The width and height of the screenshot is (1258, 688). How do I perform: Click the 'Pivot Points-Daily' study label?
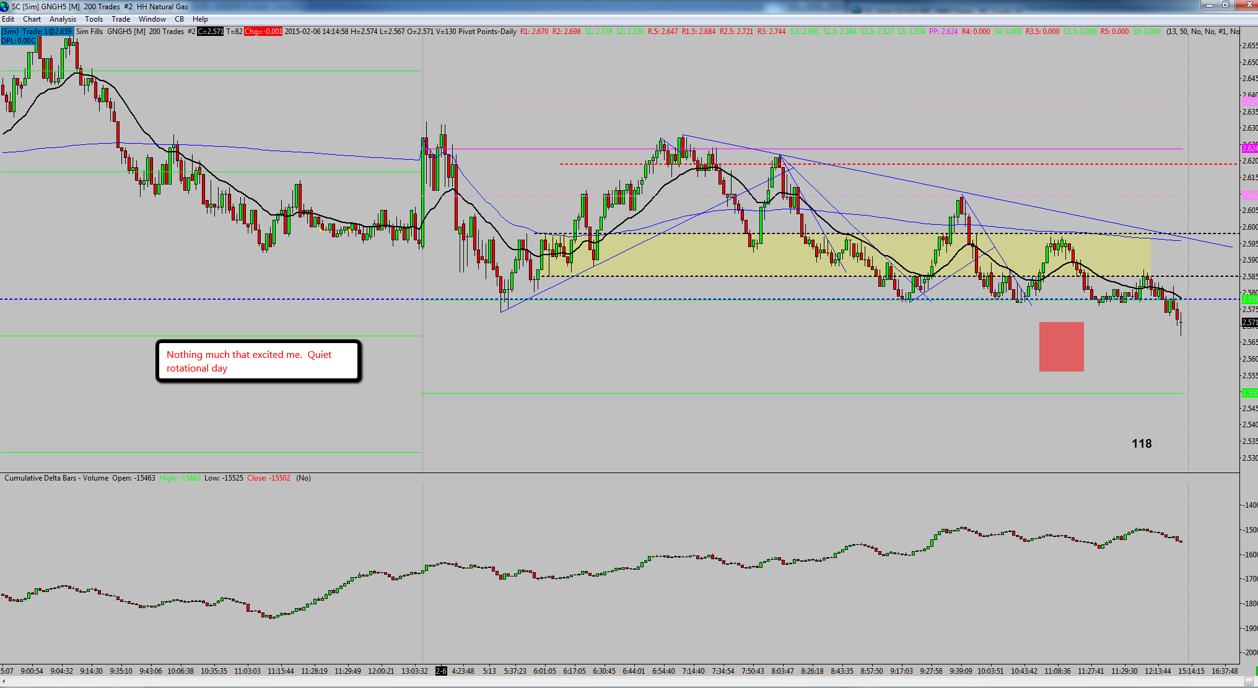[x=487, y=32]
